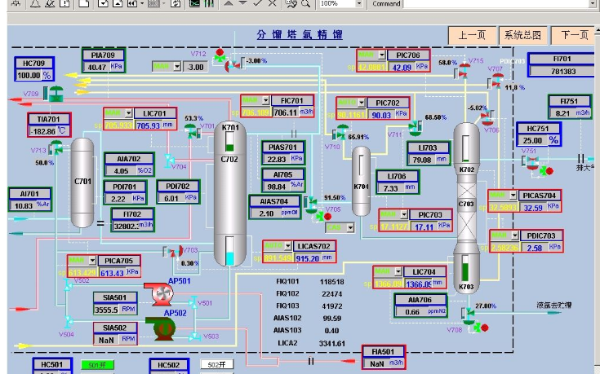Click the C702 bottom level bar
600x374 pixels.
click(x=229, y=251)
